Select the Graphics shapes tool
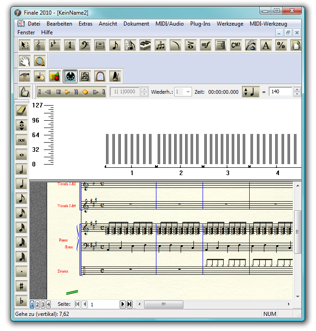Viewport: 316px width, 331px height. click(x=55, y=76)
